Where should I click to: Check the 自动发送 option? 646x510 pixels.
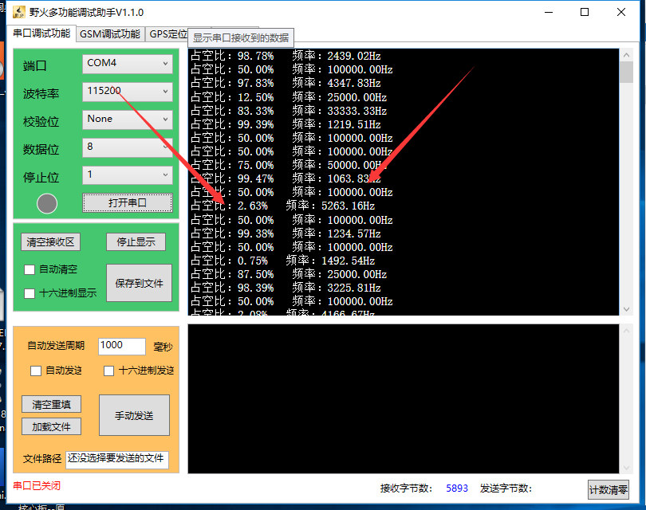point(35,371)
